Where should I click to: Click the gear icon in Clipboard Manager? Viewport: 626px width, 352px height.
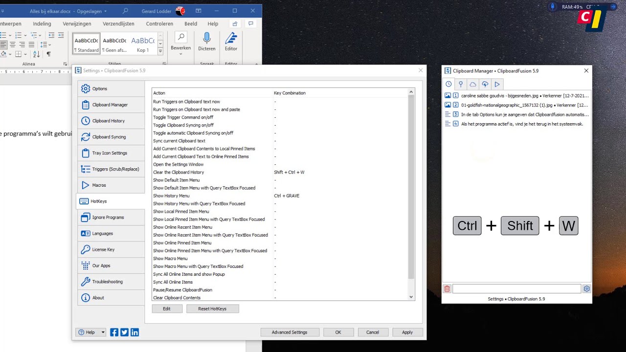[x=586, y=289]
